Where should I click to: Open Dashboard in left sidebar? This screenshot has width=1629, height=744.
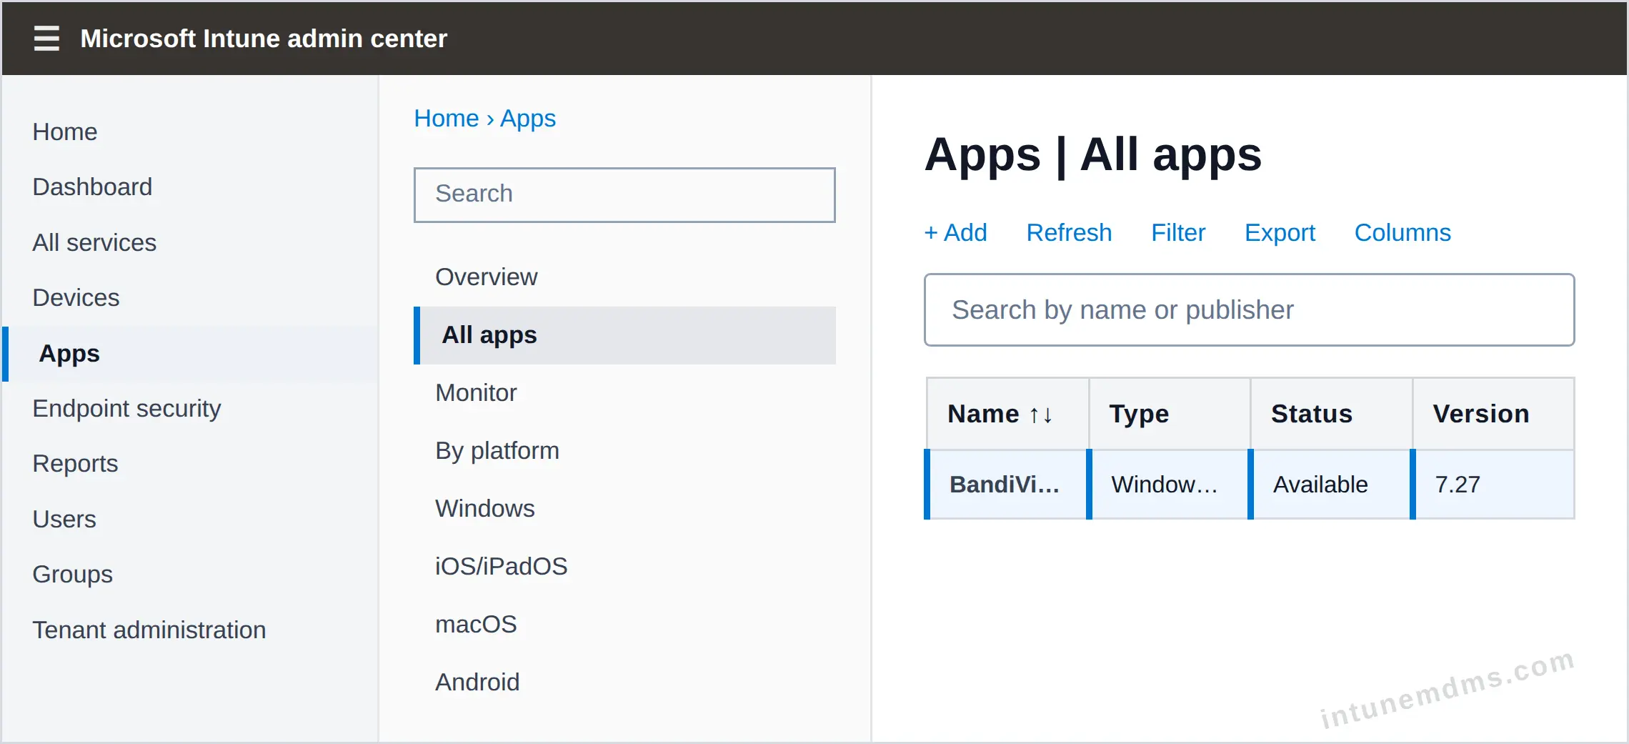(92, 187)
